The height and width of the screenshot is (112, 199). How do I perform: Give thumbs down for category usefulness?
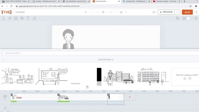190,79
